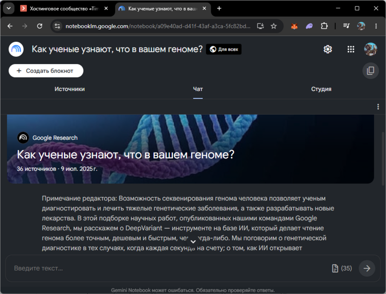Click the Для всех sharing badge

tap(224, 49)
